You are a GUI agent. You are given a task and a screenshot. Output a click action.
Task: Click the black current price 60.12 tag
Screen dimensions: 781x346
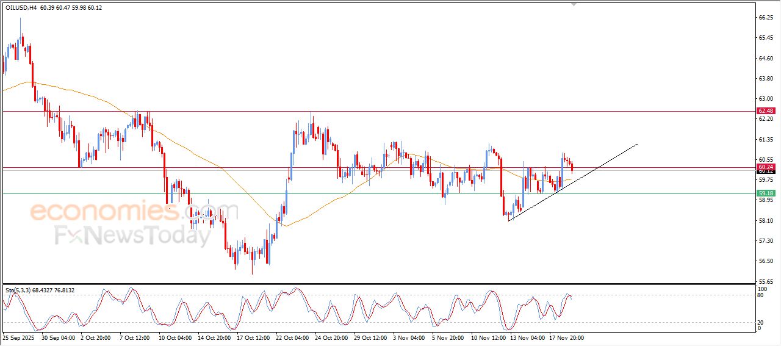(765, 172)
